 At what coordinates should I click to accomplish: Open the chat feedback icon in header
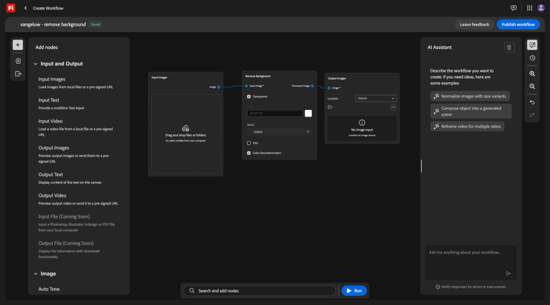513,8
